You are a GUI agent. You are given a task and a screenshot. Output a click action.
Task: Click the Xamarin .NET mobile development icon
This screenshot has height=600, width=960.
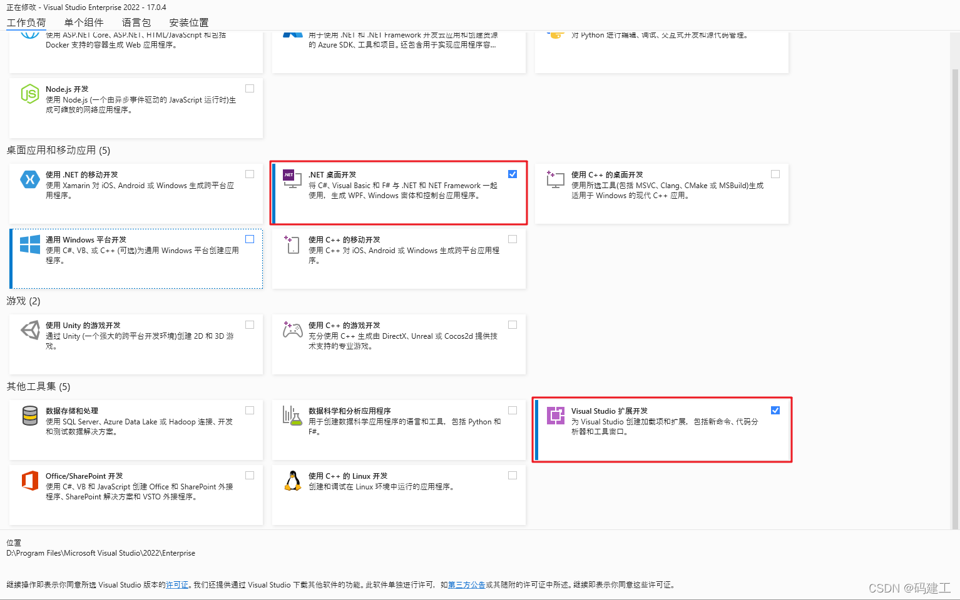pyautogui.click(x=30, y=179)
